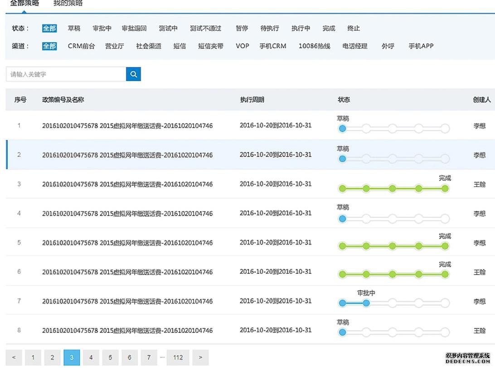Click current page 3 button

point(72,357)
